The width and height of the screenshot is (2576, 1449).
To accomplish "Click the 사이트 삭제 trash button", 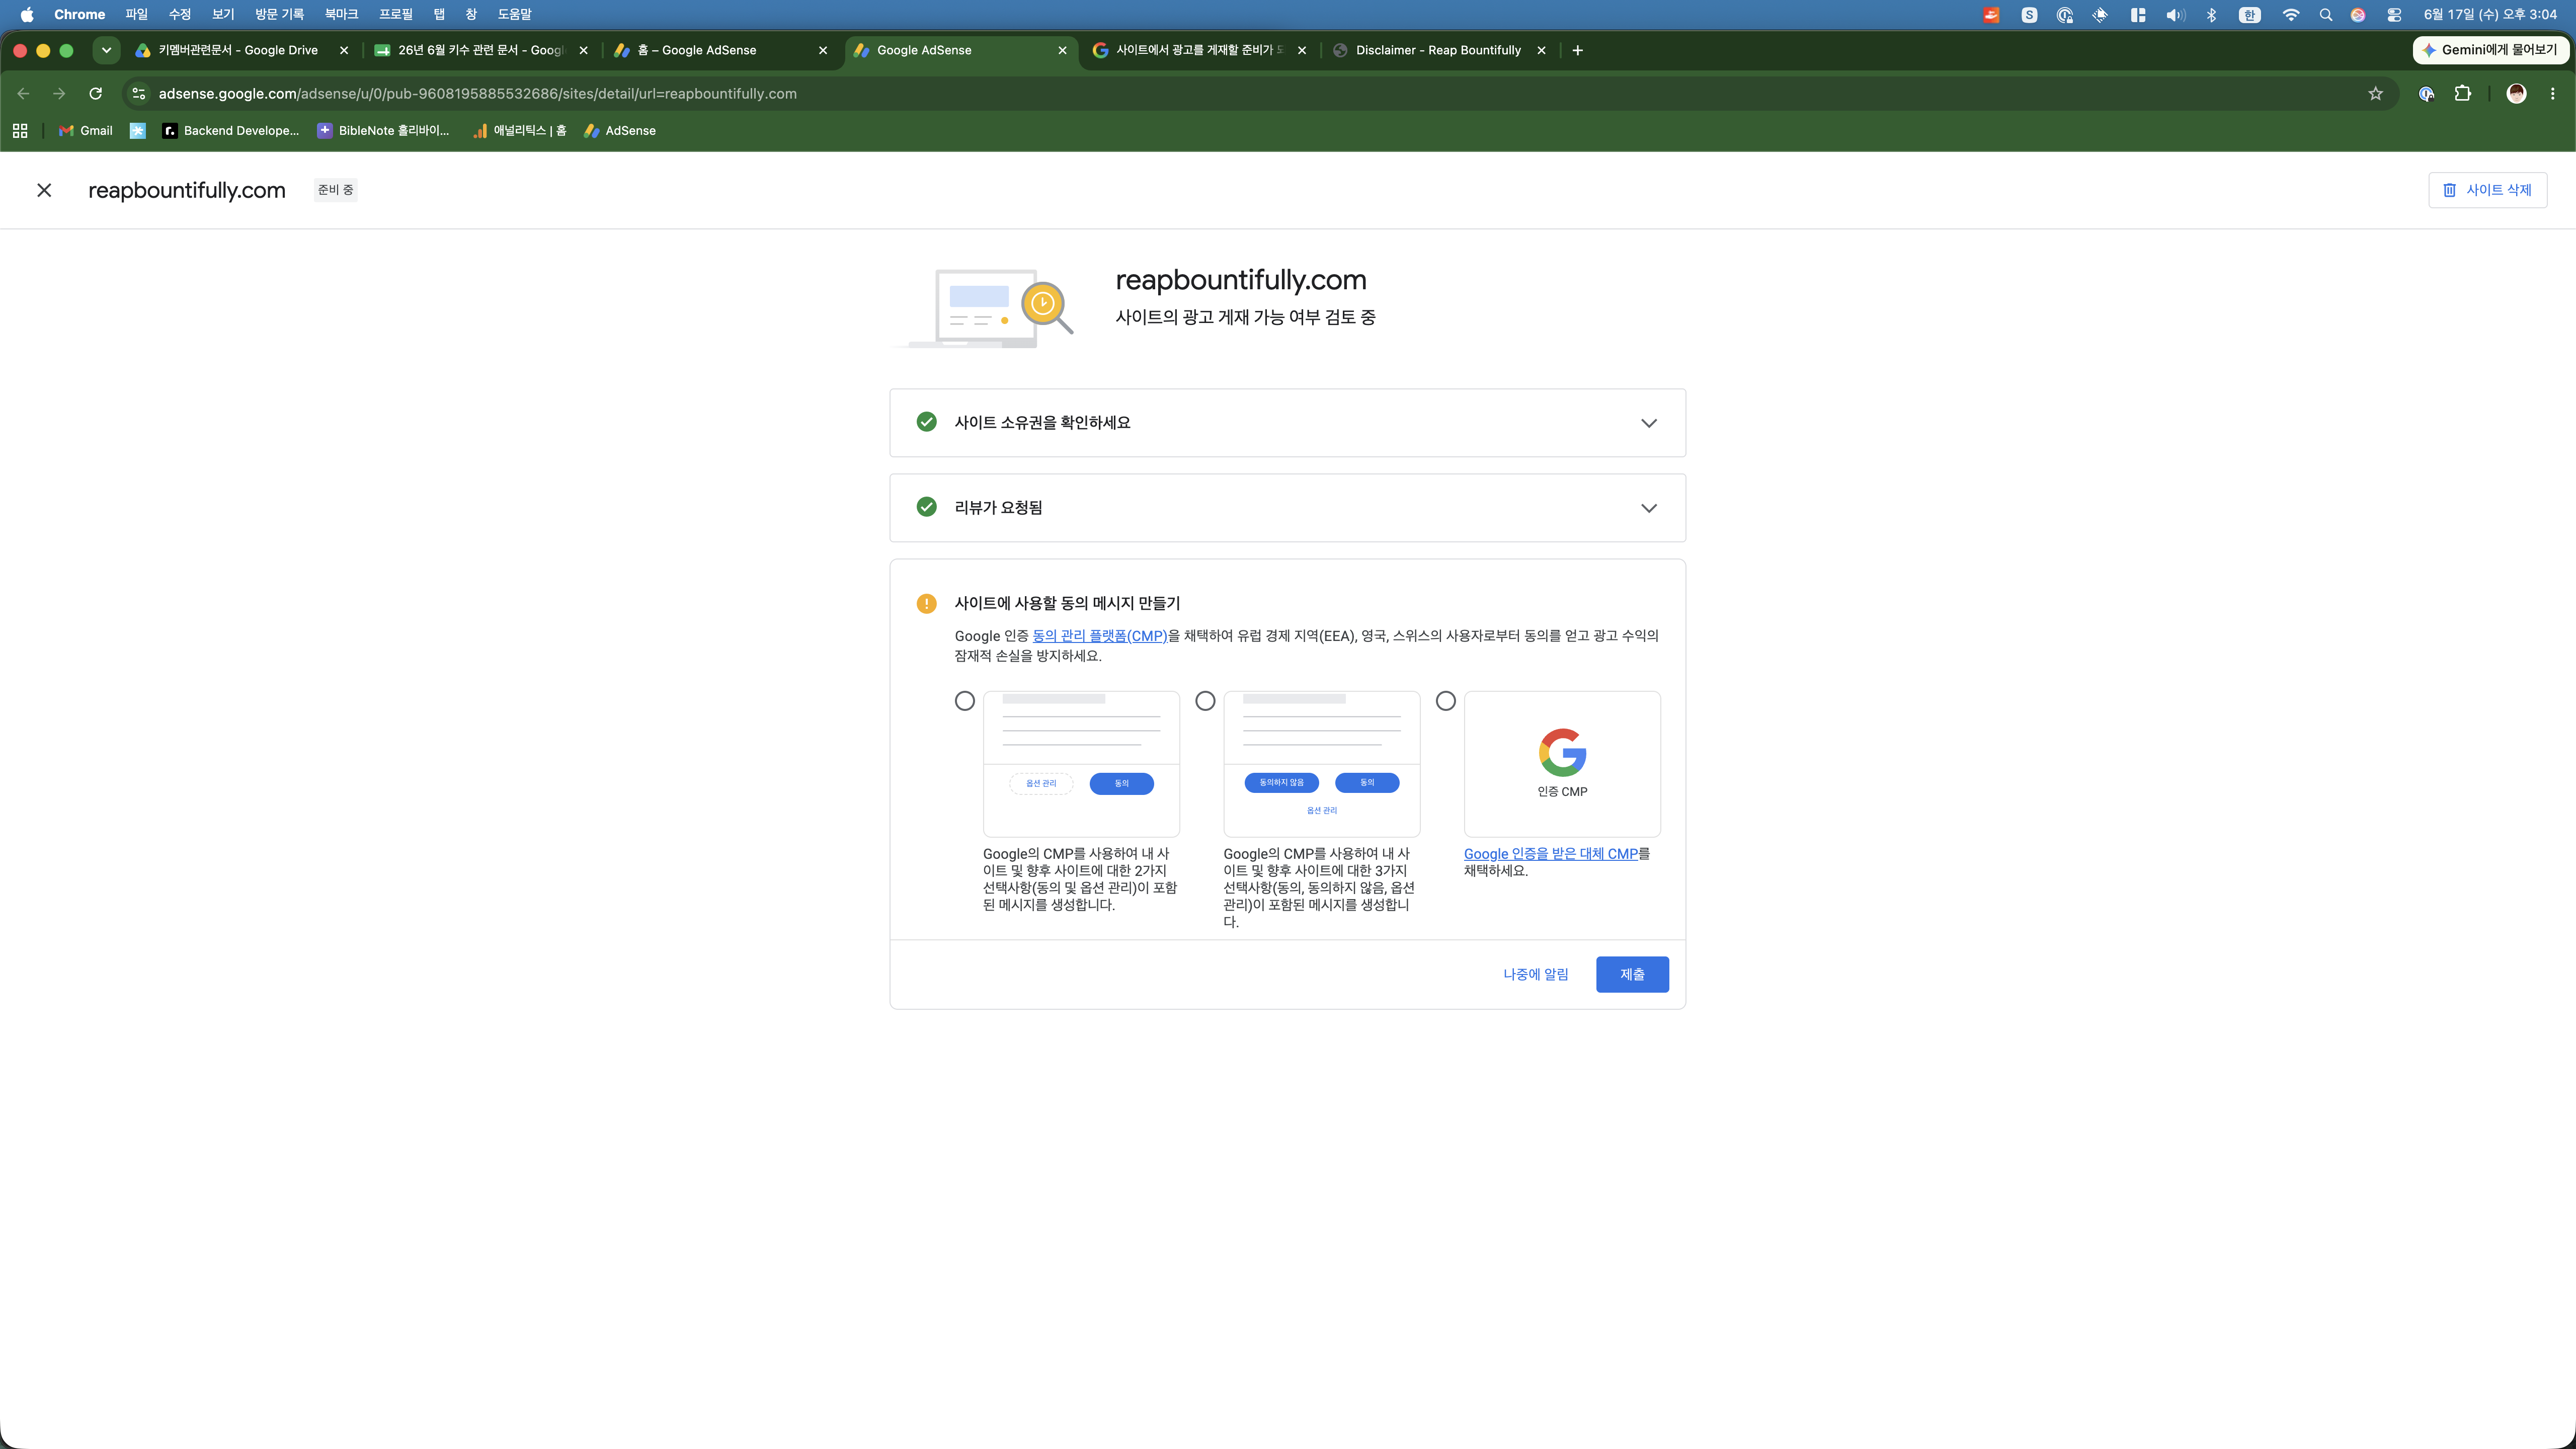I will [2487, 190].
